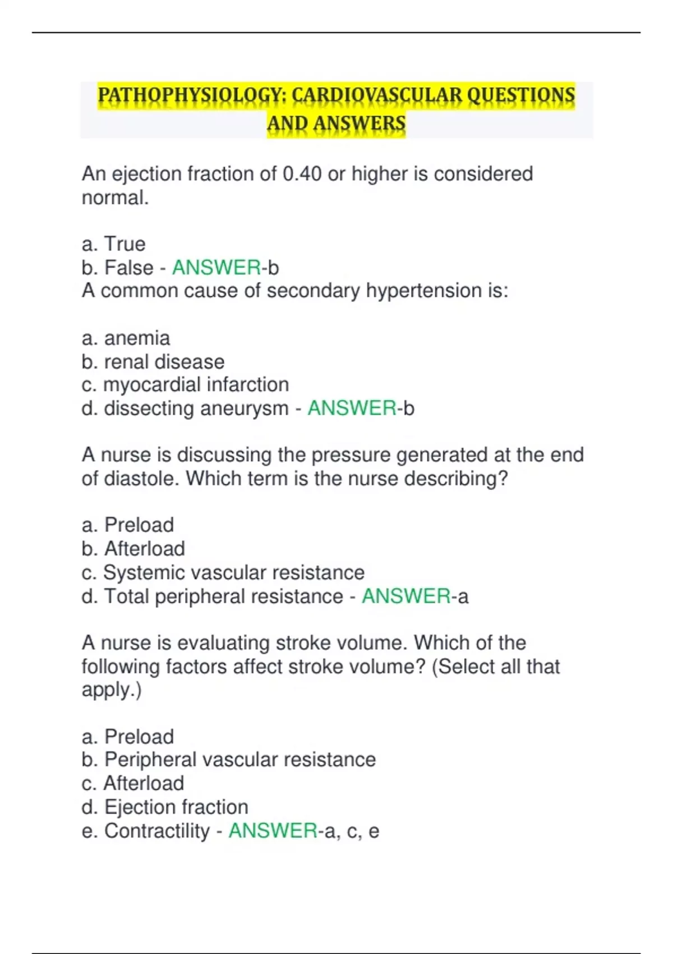Select option d. dissecting aneurysm
This screenshot has height=954, width=673.
click(x=185, y=409)
